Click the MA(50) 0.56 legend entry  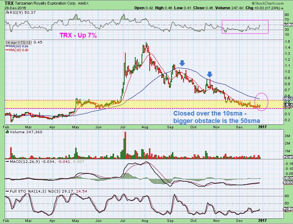pos(19,46)
